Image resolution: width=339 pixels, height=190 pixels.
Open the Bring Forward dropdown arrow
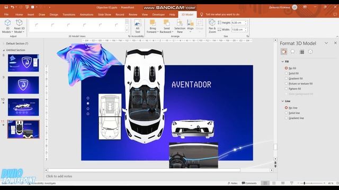coord(158,32)
